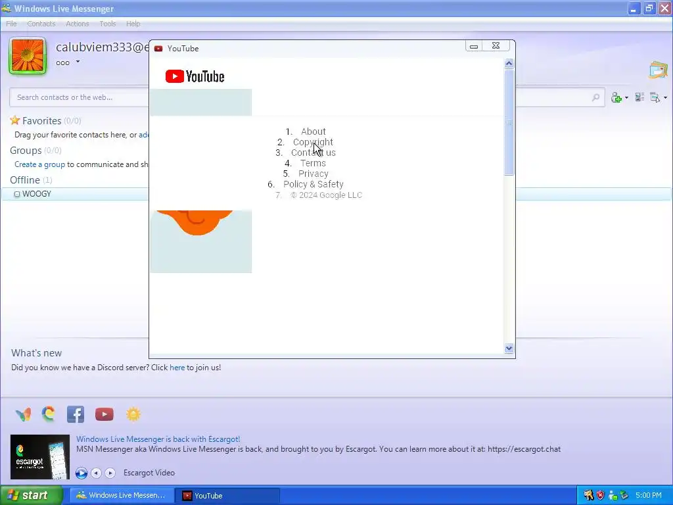This screenshot has height=505, width=673.
Task: Collapse the Groups heading
Action: [26, 151]
